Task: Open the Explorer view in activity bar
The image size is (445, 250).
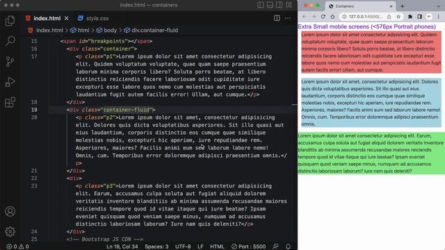Action: pyautogui.click(x=10, y=21)
